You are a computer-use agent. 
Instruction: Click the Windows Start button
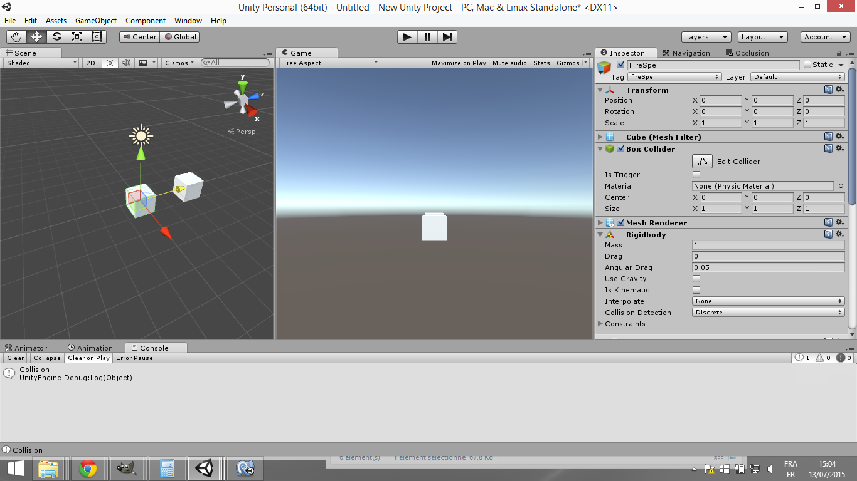coord(15,468)
